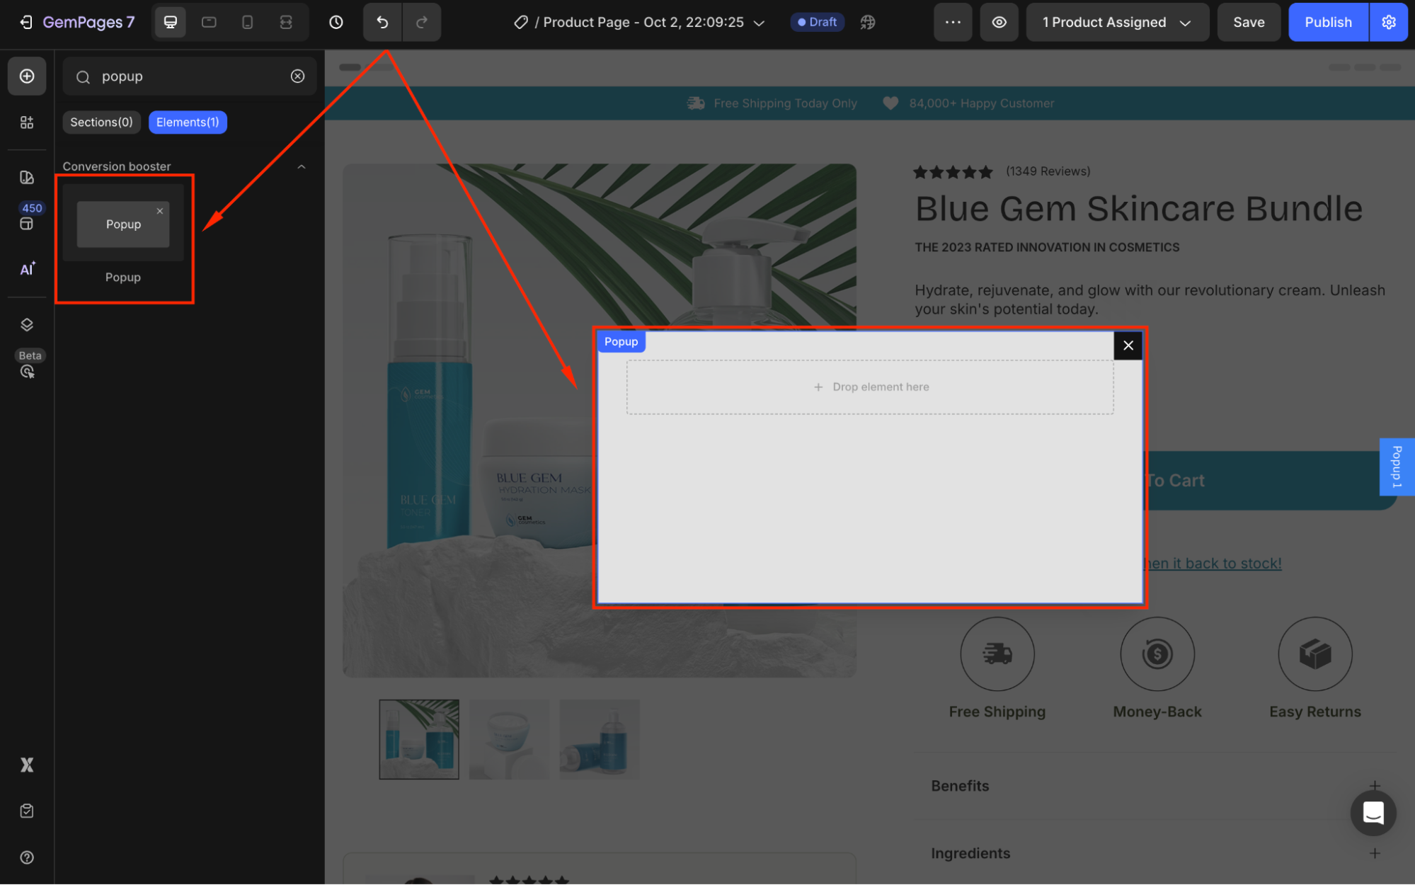Click the redo arrow icon
The width and height of the screenshot is (1415, 885).
pyautogui.click(x=422, y=22)
